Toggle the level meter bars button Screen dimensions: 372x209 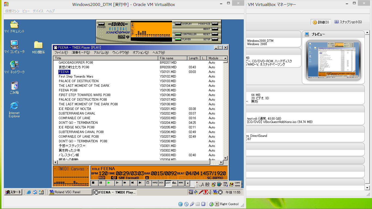point(174,183)
